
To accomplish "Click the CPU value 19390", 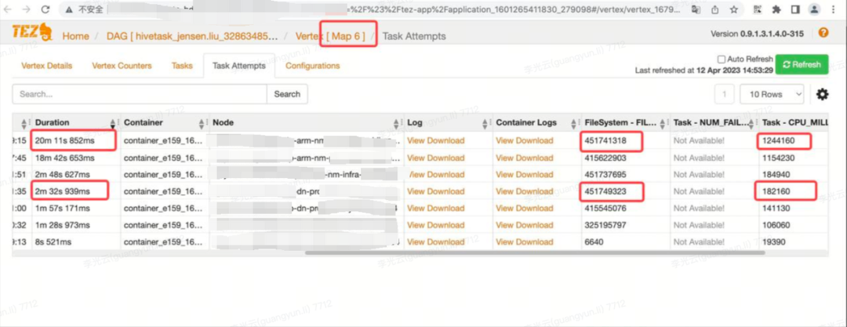I will [774, 242].
